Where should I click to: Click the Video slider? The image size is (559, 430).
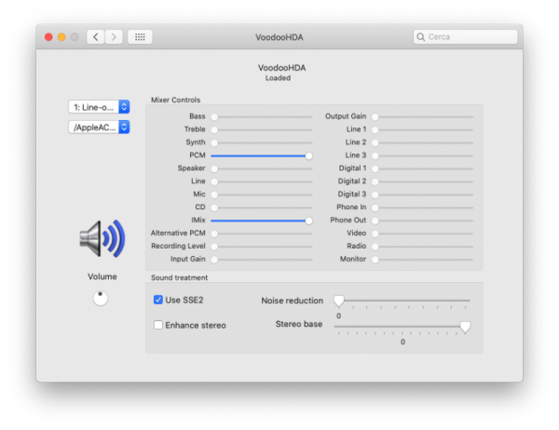pos(422,234)
